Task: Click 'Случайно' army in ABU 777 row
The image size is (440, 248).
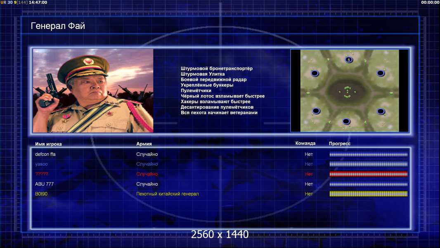Action: click(x=147, y=184)
